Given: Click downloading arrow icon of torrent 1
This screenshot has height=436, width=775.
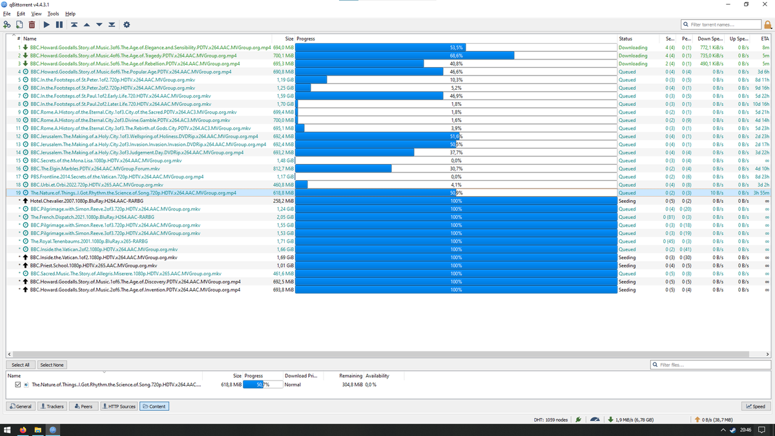Looking at the screenshot, I should point(25,47).
